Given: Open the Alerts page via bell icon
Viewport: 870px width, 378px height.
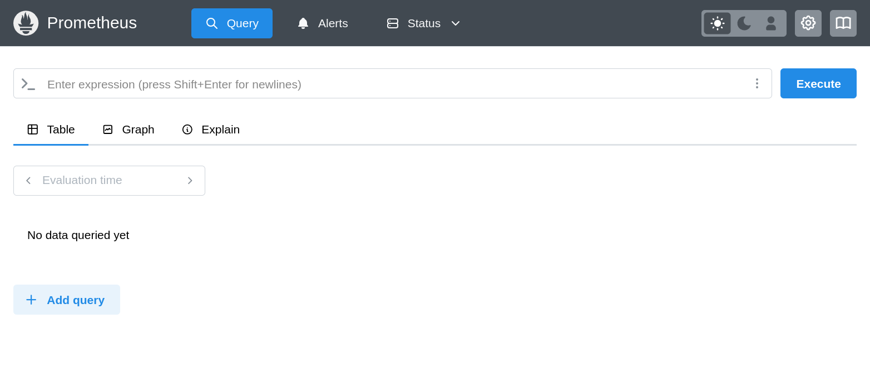Looking at the screenshot, I should click(x=303, y=23).
